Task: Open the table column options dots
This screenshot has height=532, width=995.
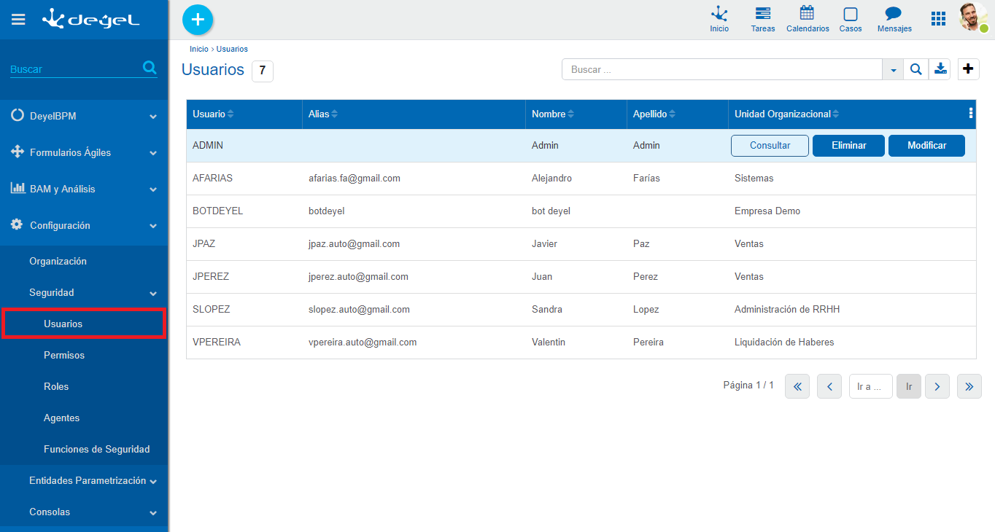Action: pyautogui.click(x=970, y=113)
